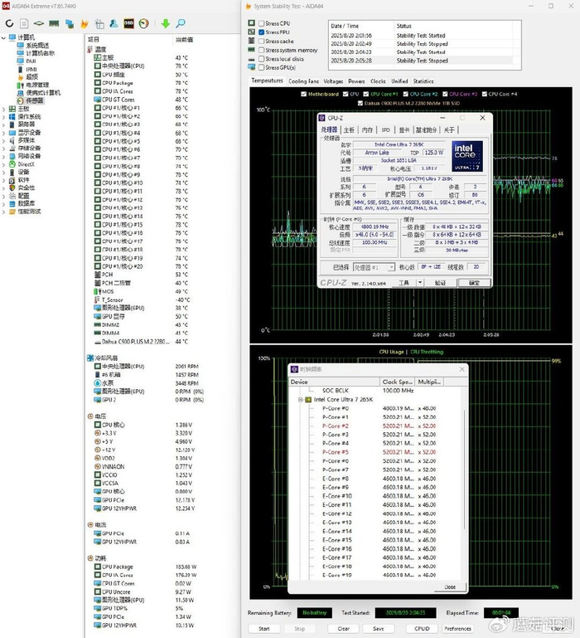580x638 pixels.
Task: Open the SPD tab in CPU-Z
Action: click(386, 129)
